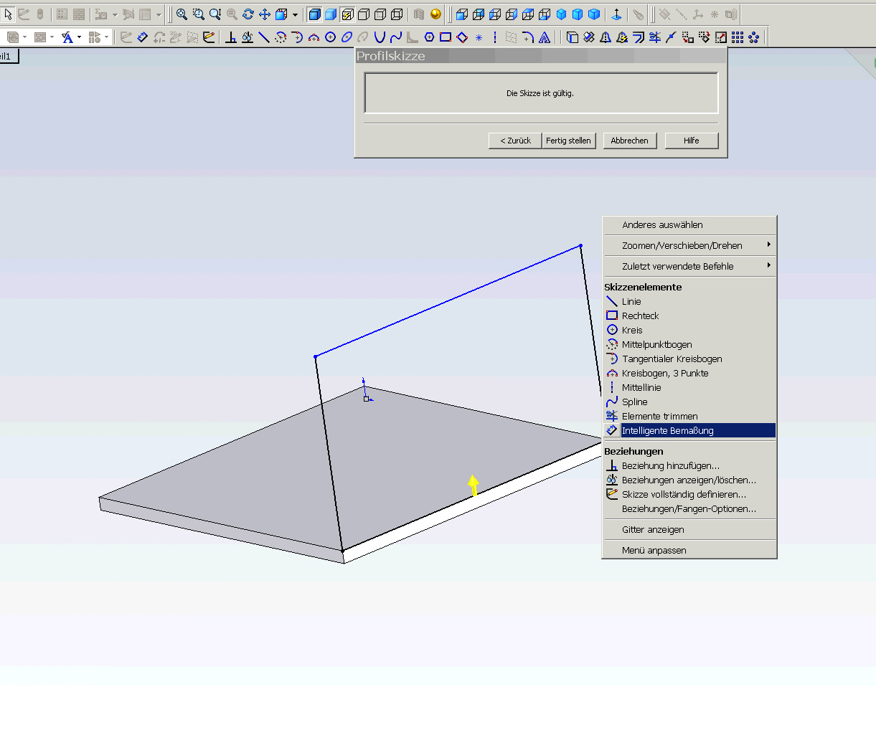Image resolution: width=876 pixels, height=735 pixels.
Task: Toggle Shaded With Edges display
Action: pos(314,14)
